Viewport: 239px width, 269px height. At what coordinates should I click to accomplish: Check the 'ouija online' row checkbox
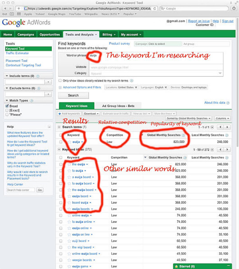tap(61, 228)
